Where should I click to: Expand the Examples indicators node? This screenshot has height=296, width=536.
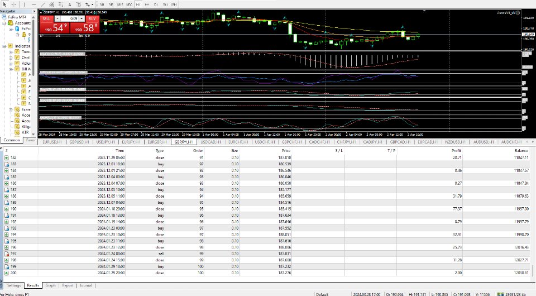point(11,109)
